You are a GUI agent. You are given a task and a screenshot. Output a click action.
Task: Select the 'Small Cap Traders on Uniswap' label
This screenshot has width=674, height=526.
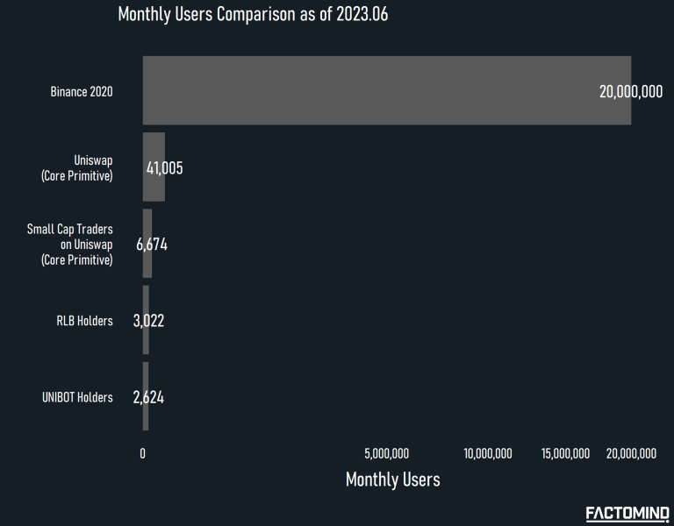tap(70, 245)
